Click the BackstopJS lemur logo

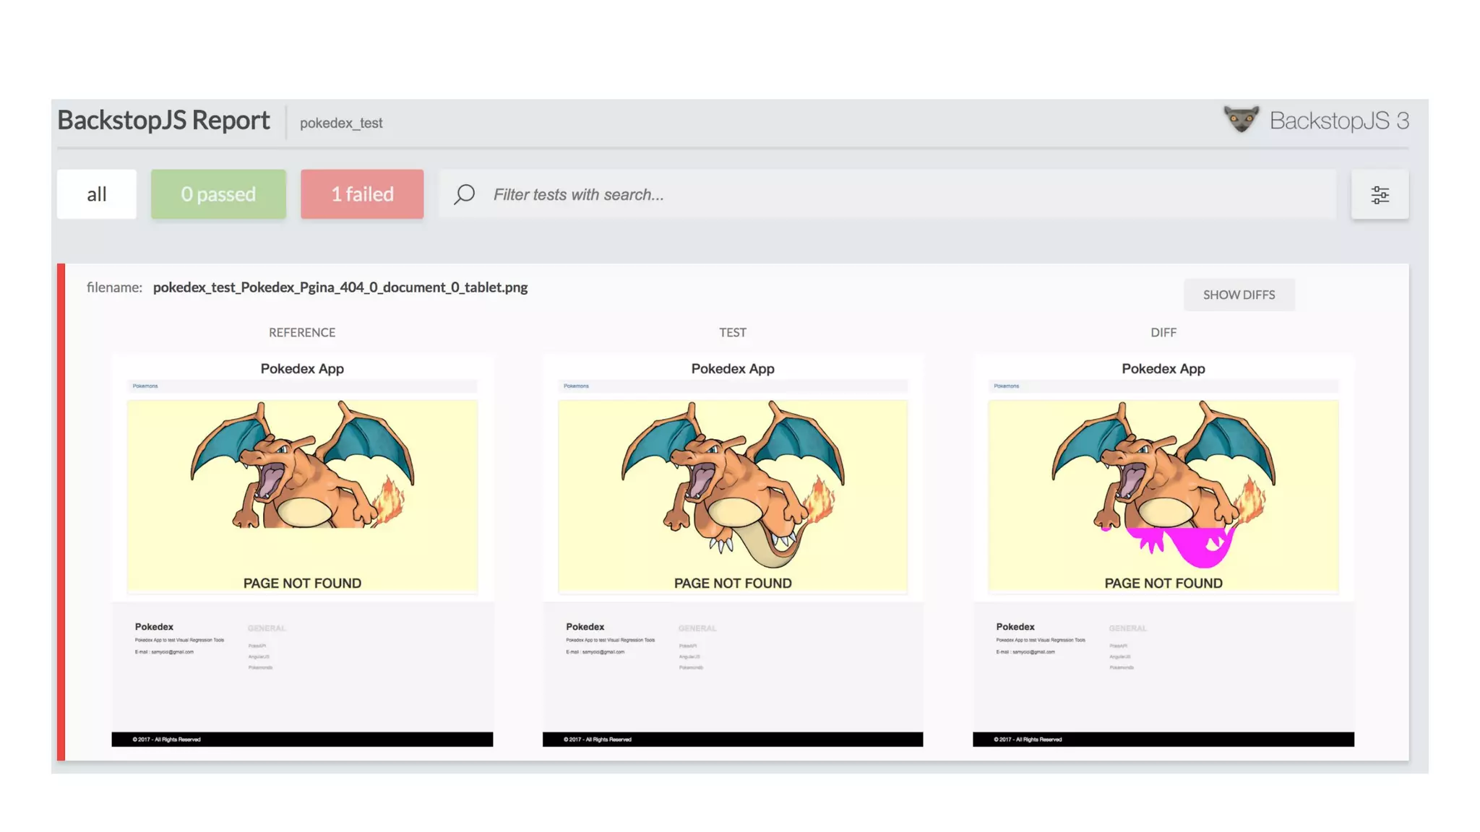(x=1241, y=119)
